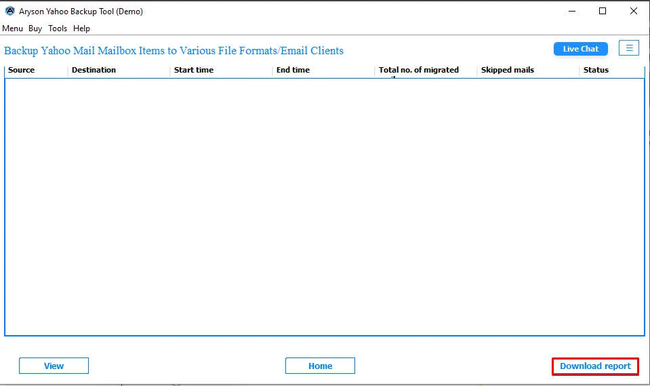
Task: Go back with the Home button
Action: click(x=320, y=366)
